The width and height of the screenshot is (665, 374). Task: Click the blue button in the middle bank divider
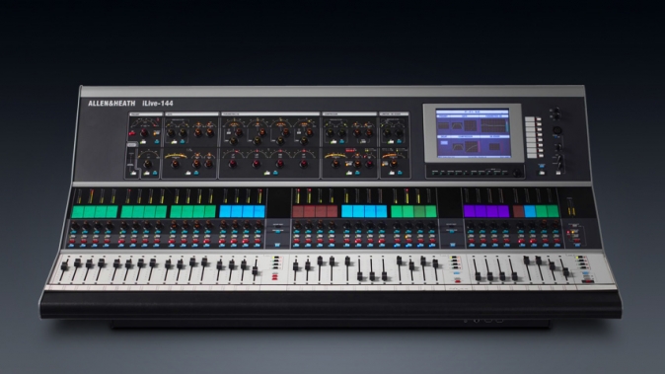pyautogui.click(x=452, y=245)
